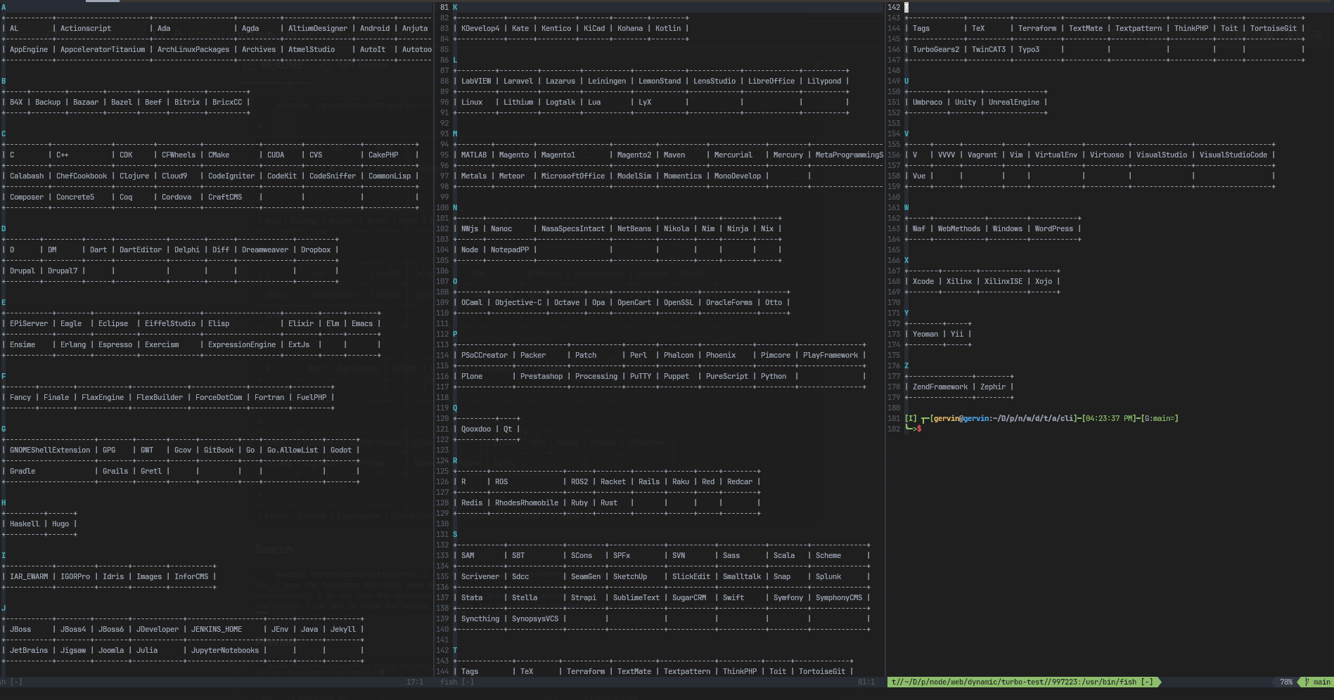This screenshot has width=1334, height=700.
Task: Click the Fortran cell in section F
Action: (x=269, y=397)
